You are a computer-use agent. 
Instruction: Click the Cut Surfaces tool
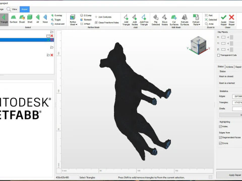click(x=174, y=20)
